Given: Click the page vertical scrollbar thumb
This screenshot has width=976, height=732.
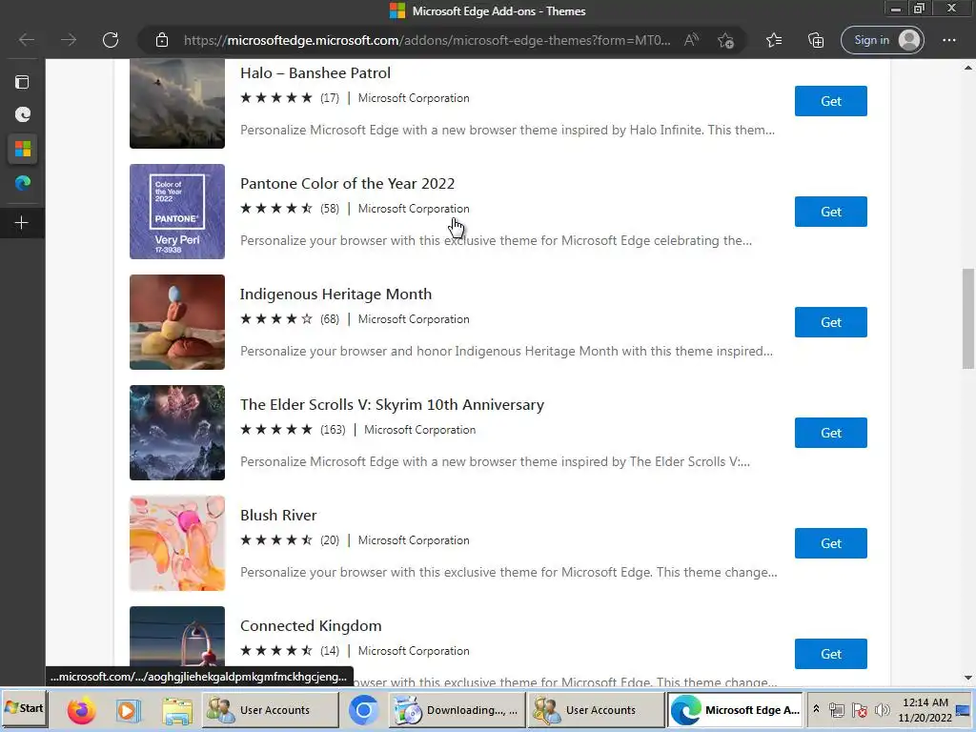Looking at the screenshot, I should pos(968,318).
